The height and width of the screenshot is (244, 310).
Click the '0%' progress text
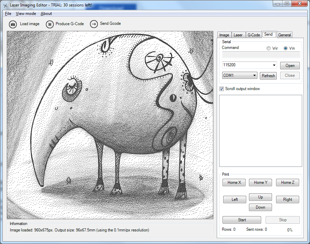[290, 230]
